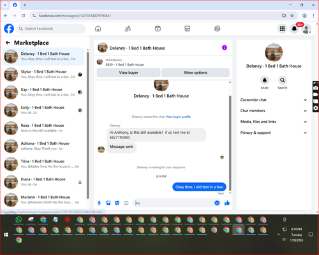Open Trina - 1 Bed 1 Bath House chat
The height and width of the screenshot is (255, 319).
(43, 164)
